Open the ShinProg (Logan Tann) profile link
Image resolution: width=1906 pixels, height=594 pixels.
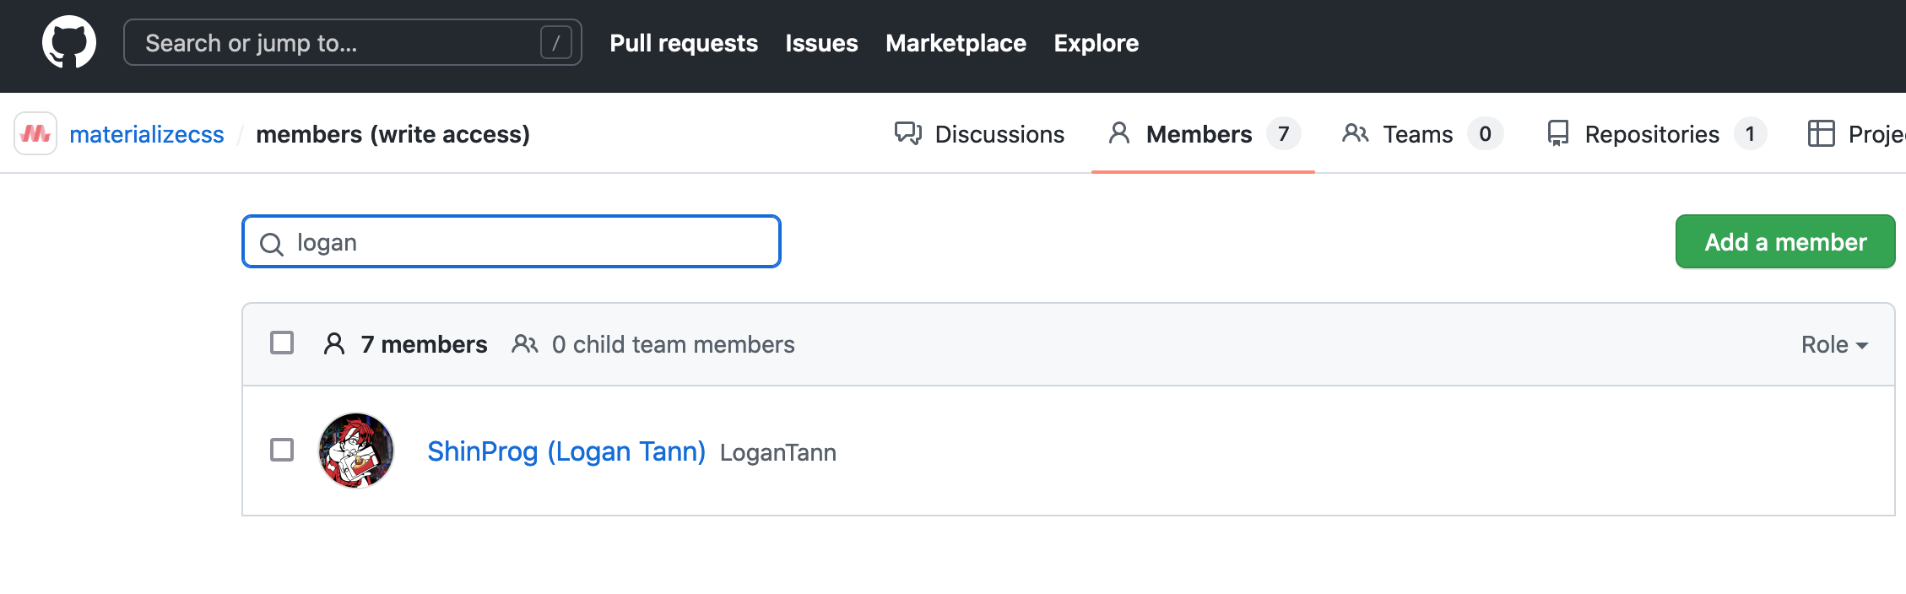(x=566, y=451)
